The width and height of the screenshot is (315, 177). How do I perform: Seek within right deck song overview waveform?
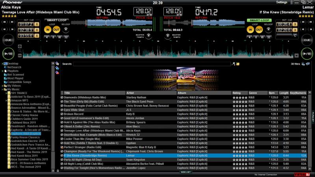pos(204,23)
